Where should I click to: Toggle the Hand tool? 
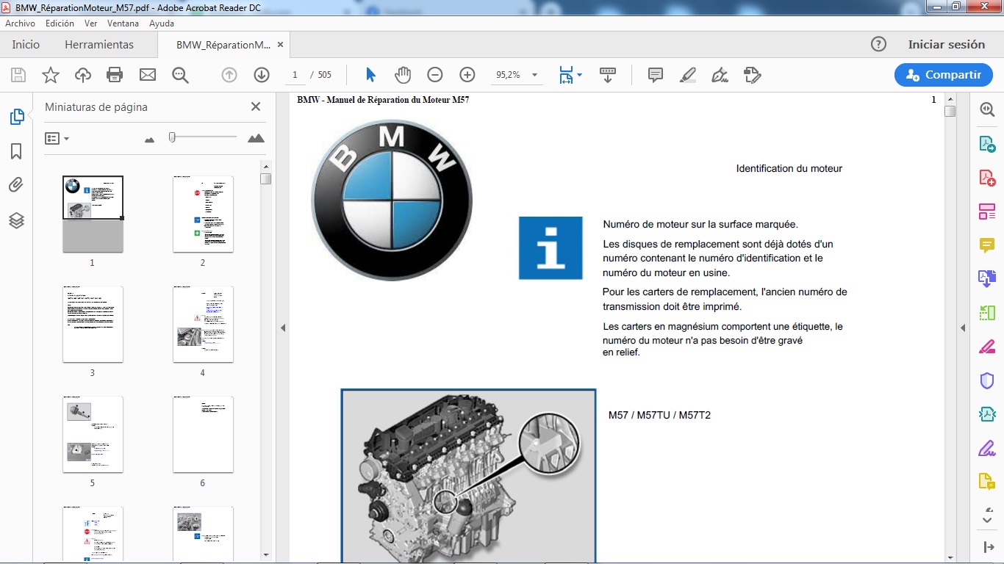[402, 74]
